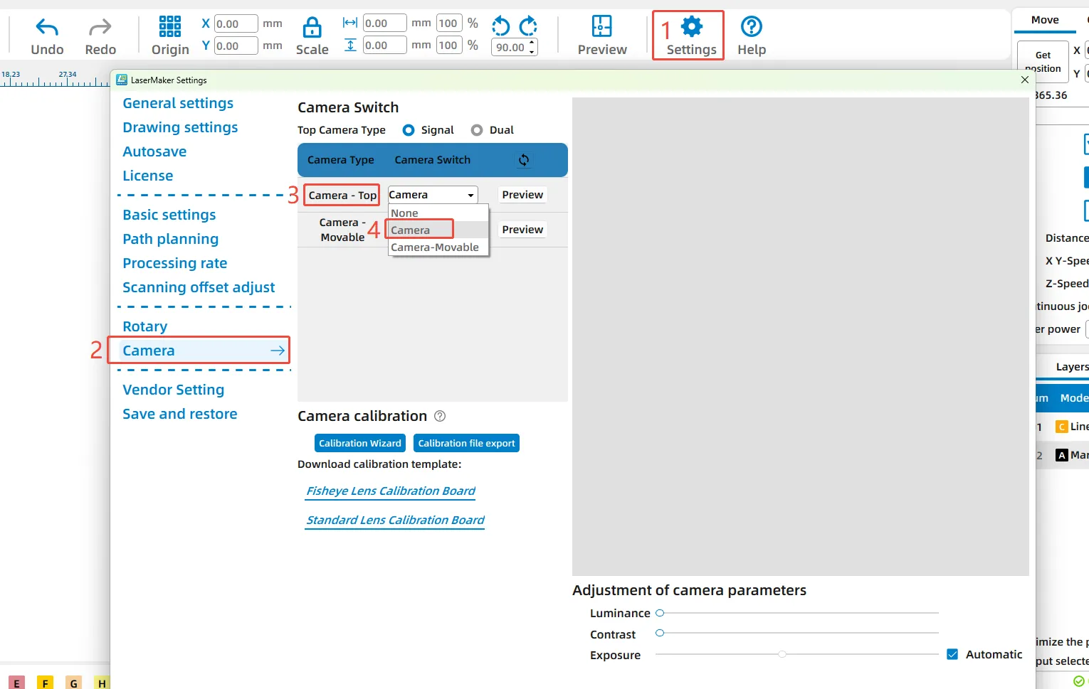
Task: Open the Fisheye Lens Calibration Board link
Action: coord(390,491)
